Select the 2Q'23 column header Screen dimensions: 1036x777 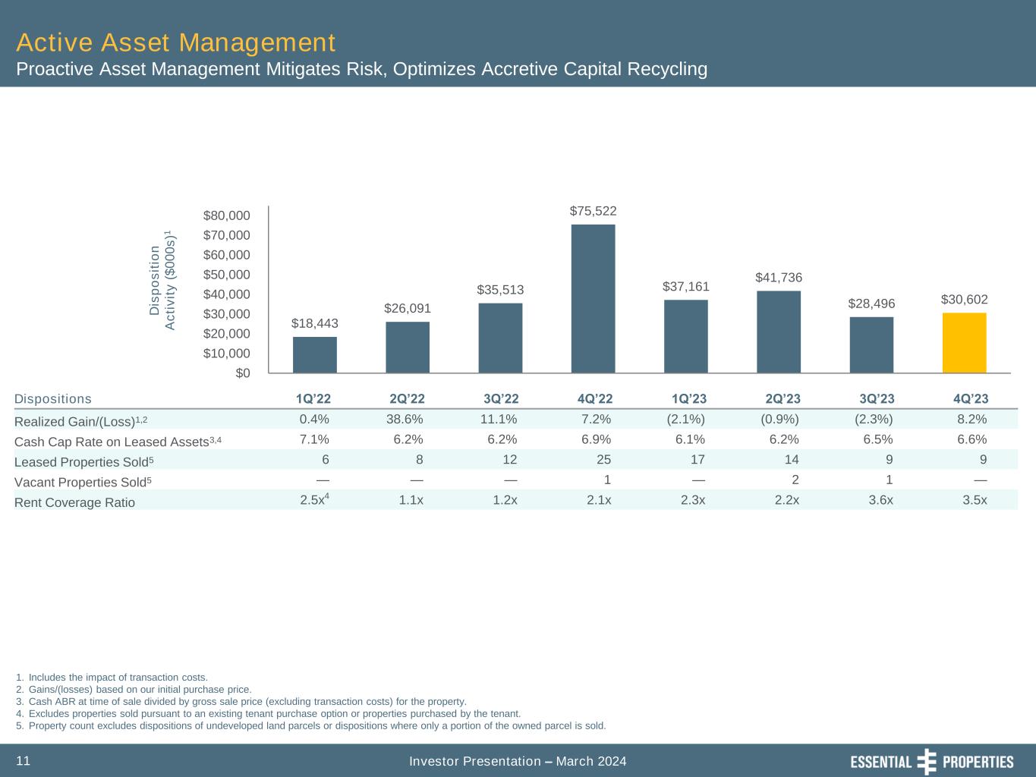[x=783, y=399]
